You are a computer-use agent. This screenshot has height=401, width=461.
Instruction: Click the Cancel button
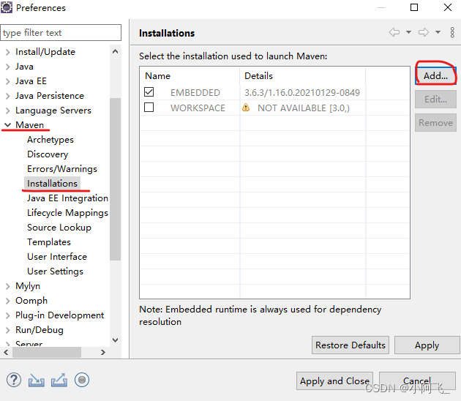(x=417, y=381)
